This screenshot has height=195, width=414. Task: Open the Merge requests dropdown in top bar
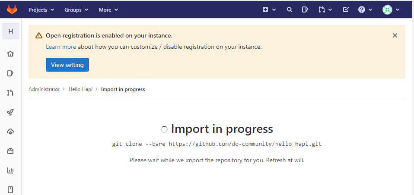tap(325, 10)
